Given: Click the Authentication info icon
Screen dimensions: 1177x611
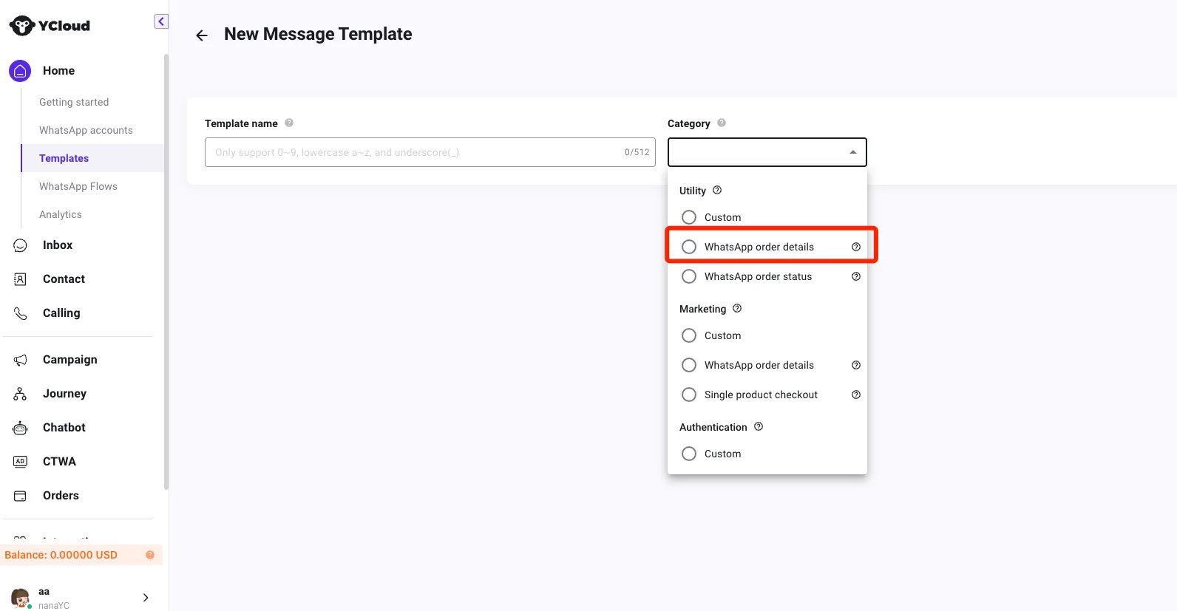Looking at the screenshot, I should click(x=759, y=427).
